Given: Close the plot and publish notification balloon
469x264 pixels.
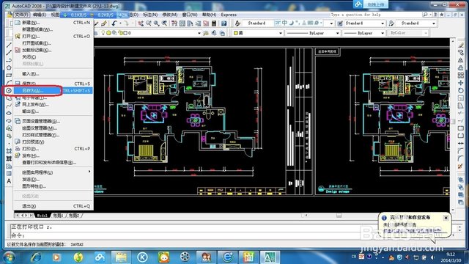Looking at the screenshot, I should click(x=446, y=218).
